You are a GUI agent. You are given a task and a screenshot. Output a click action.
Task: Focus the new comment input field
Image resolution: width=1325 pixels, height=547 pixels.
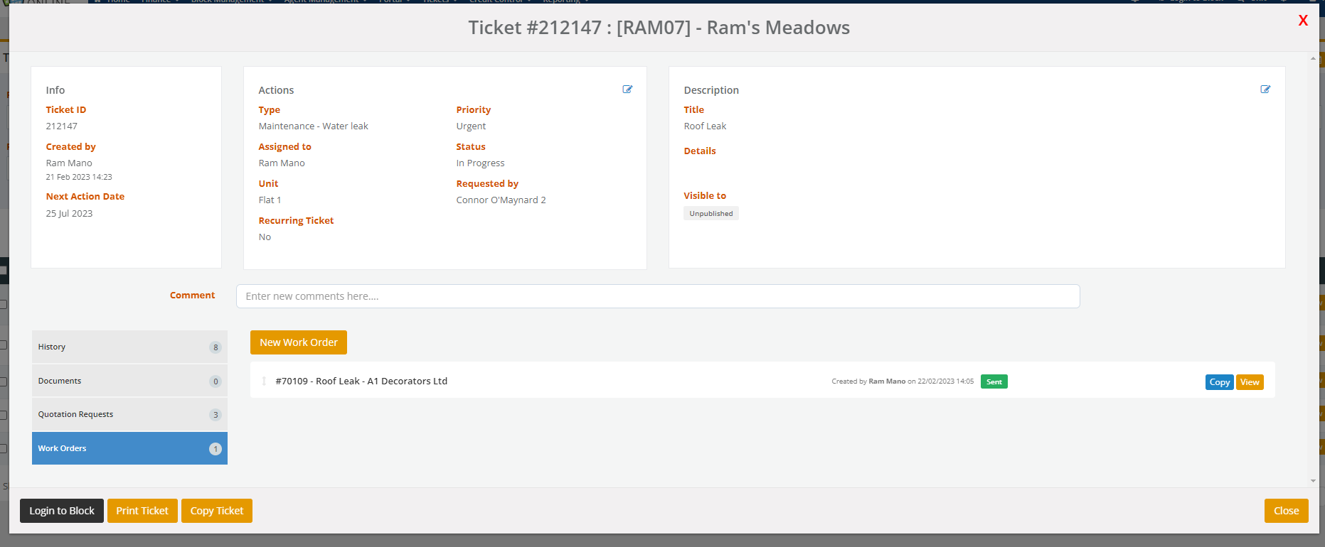[658, 296]
